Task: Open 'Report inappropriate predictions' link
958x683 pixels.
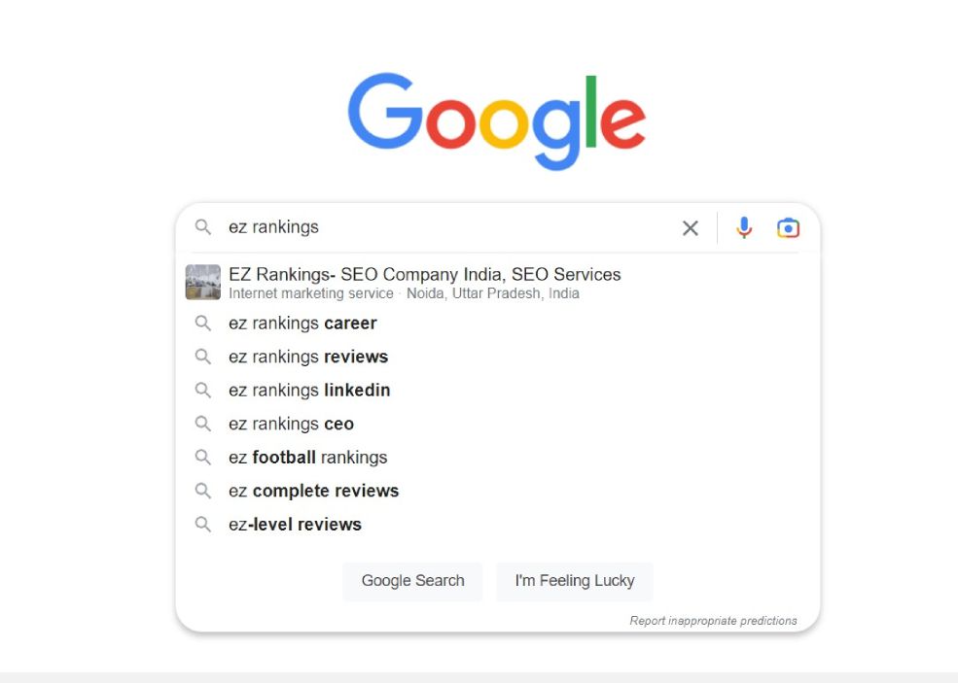Action: pos(713,621)
